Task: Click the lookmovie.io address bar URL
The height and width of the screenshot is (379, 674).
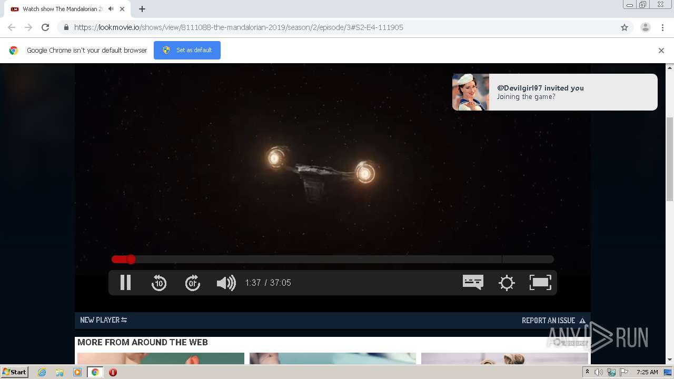Action: (x=239, y=27)
